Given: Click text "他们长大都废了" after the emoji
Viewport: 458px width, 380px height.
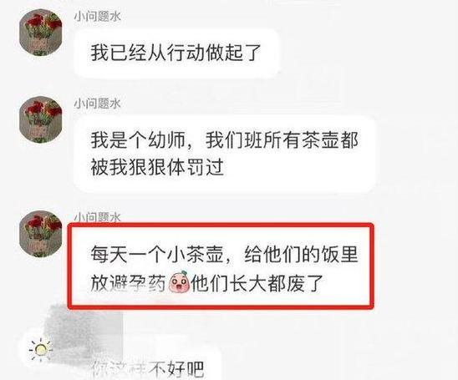Looking at the screenshot, I should click(257, 283).
